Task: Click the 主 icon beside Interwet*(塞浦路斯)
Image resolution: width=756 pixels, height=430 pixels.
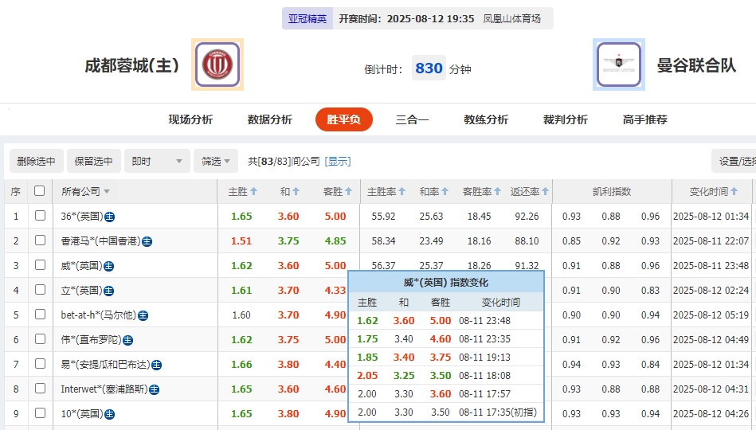Action: 154,389
